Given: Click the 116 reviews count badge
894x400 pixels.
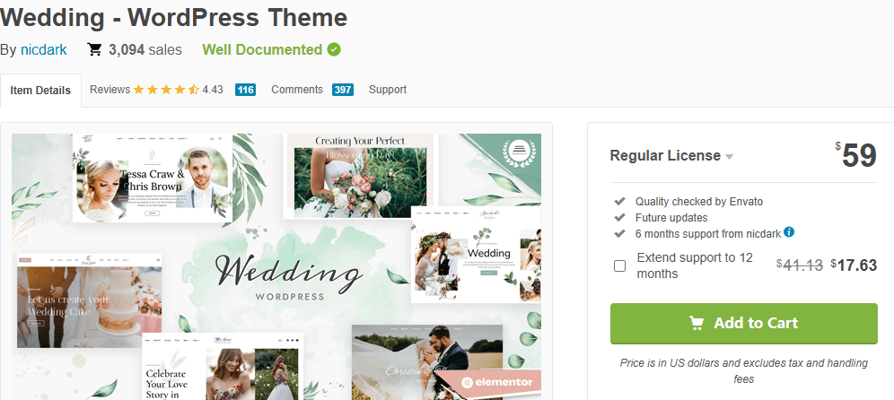Looking at the screenshot, I should [x=245, y=90].
